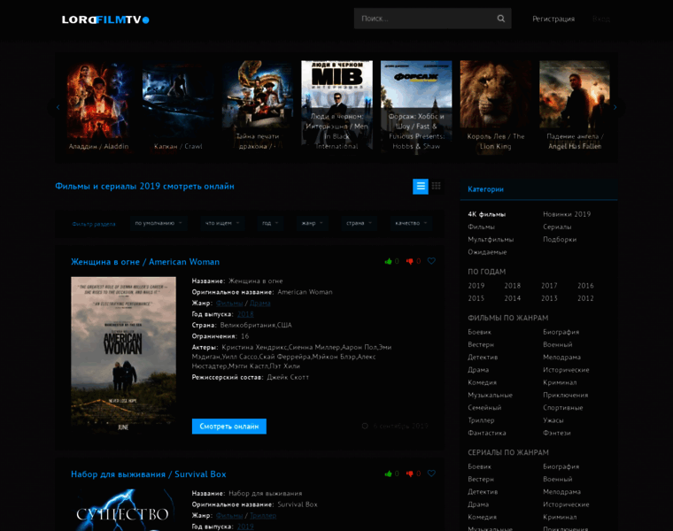Open 'Фантастика' under Фильмы по жанрам
Image resolution: width=673 pixels, height=531 pixels.
pyautogui.click(x=487, y=433)
